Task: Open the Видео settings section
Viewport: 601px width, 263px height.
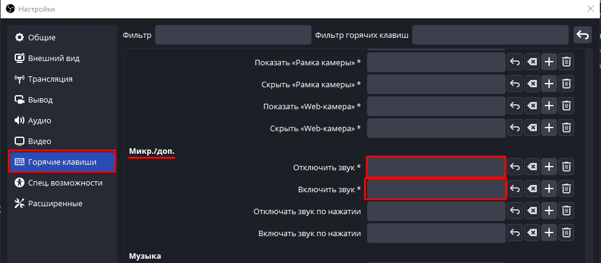Action: click(62, 141)
